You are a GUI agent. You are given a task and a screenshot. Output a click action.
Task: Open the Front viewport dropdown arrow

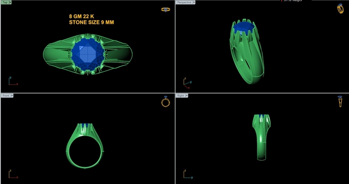point(12,95)
